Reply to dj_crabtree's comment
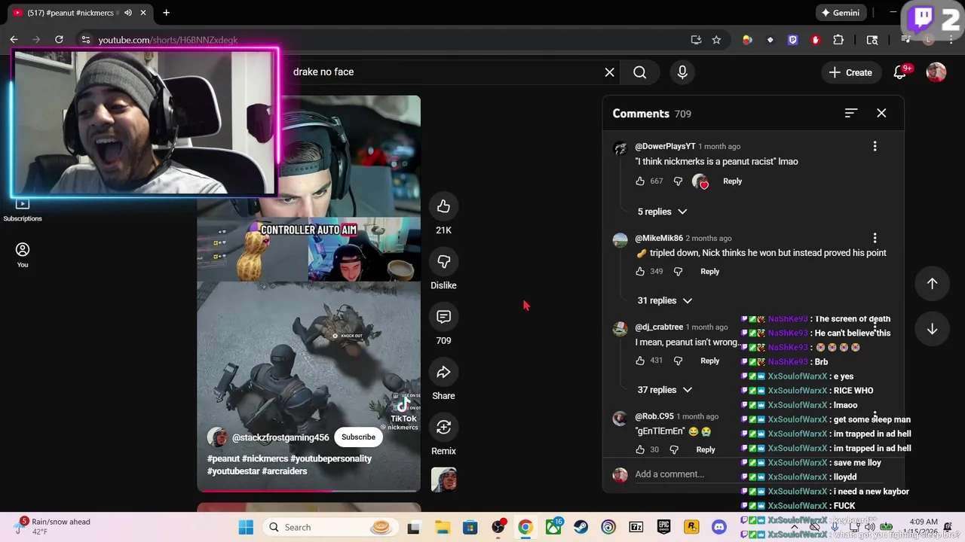The image size is (965, 542). click(709, 361)
